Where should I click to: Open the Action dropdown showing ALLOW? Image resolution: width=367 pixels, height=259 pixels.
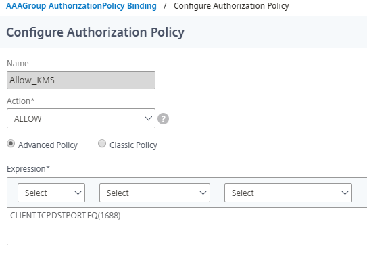coord(81,118)
